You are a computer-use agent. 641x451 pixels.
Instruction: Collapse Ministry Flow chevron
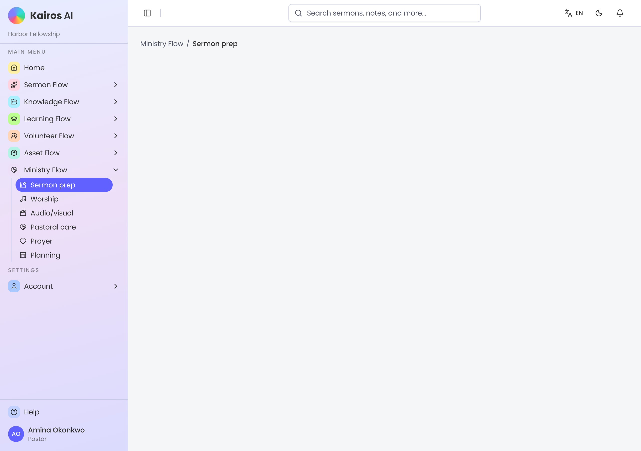point(116,170)
